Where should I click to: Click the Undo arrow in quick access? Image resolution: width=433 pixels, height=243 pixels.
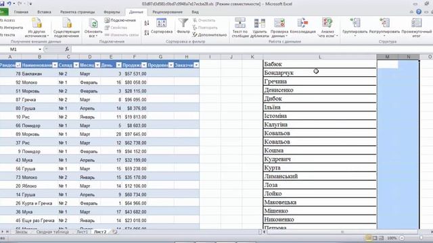(9, 3)
